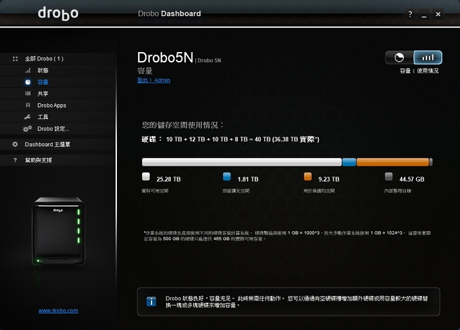The height and width of the screenshot is (330, 460).
Task: Open the 狀態 status page
Action: [x=43, y=71]
